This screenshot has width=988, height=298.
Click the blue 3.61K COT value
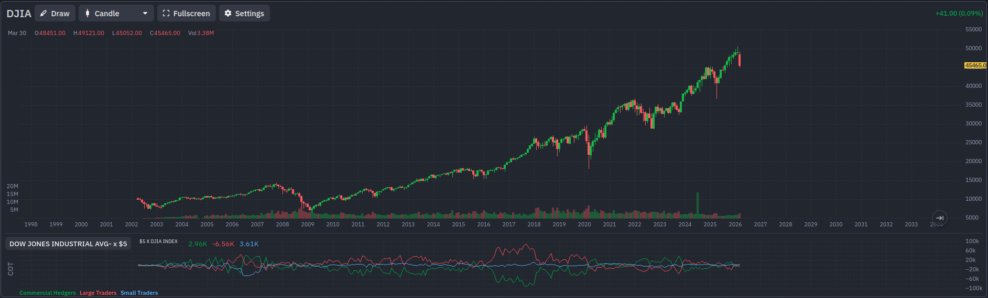249,244
